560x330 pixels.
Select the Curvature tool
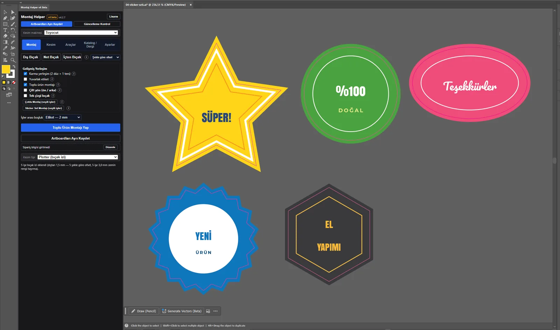pos(13,18)
